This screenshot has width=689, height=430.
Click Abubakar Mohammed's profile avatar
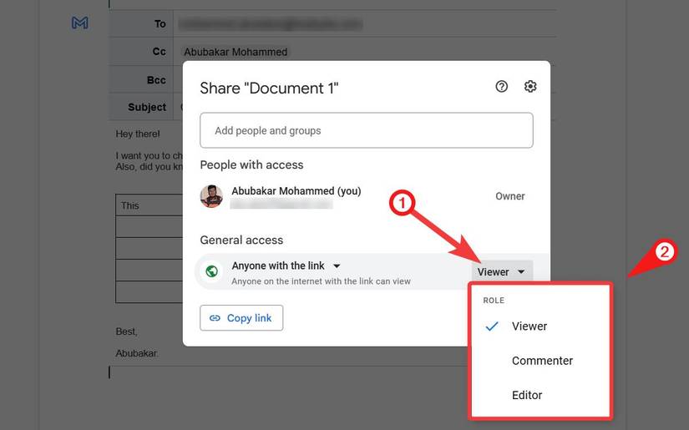(x=211, y=196)
